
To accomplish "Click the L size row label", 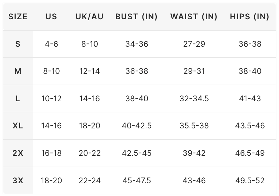I will (18, 98).
